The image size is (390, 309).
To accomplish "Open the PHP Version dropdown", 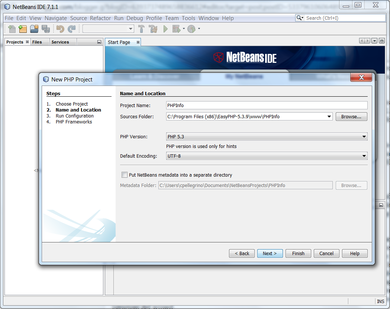I will [x=364, y=136].
